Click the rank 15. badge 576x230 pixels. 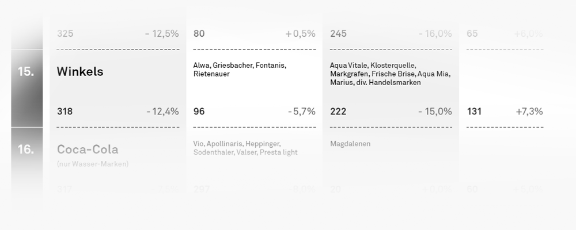click(x=26, y=71)
